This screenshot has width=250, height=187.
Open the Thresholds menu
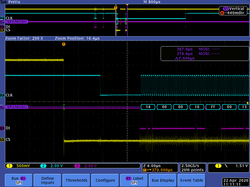coord(76,180)
